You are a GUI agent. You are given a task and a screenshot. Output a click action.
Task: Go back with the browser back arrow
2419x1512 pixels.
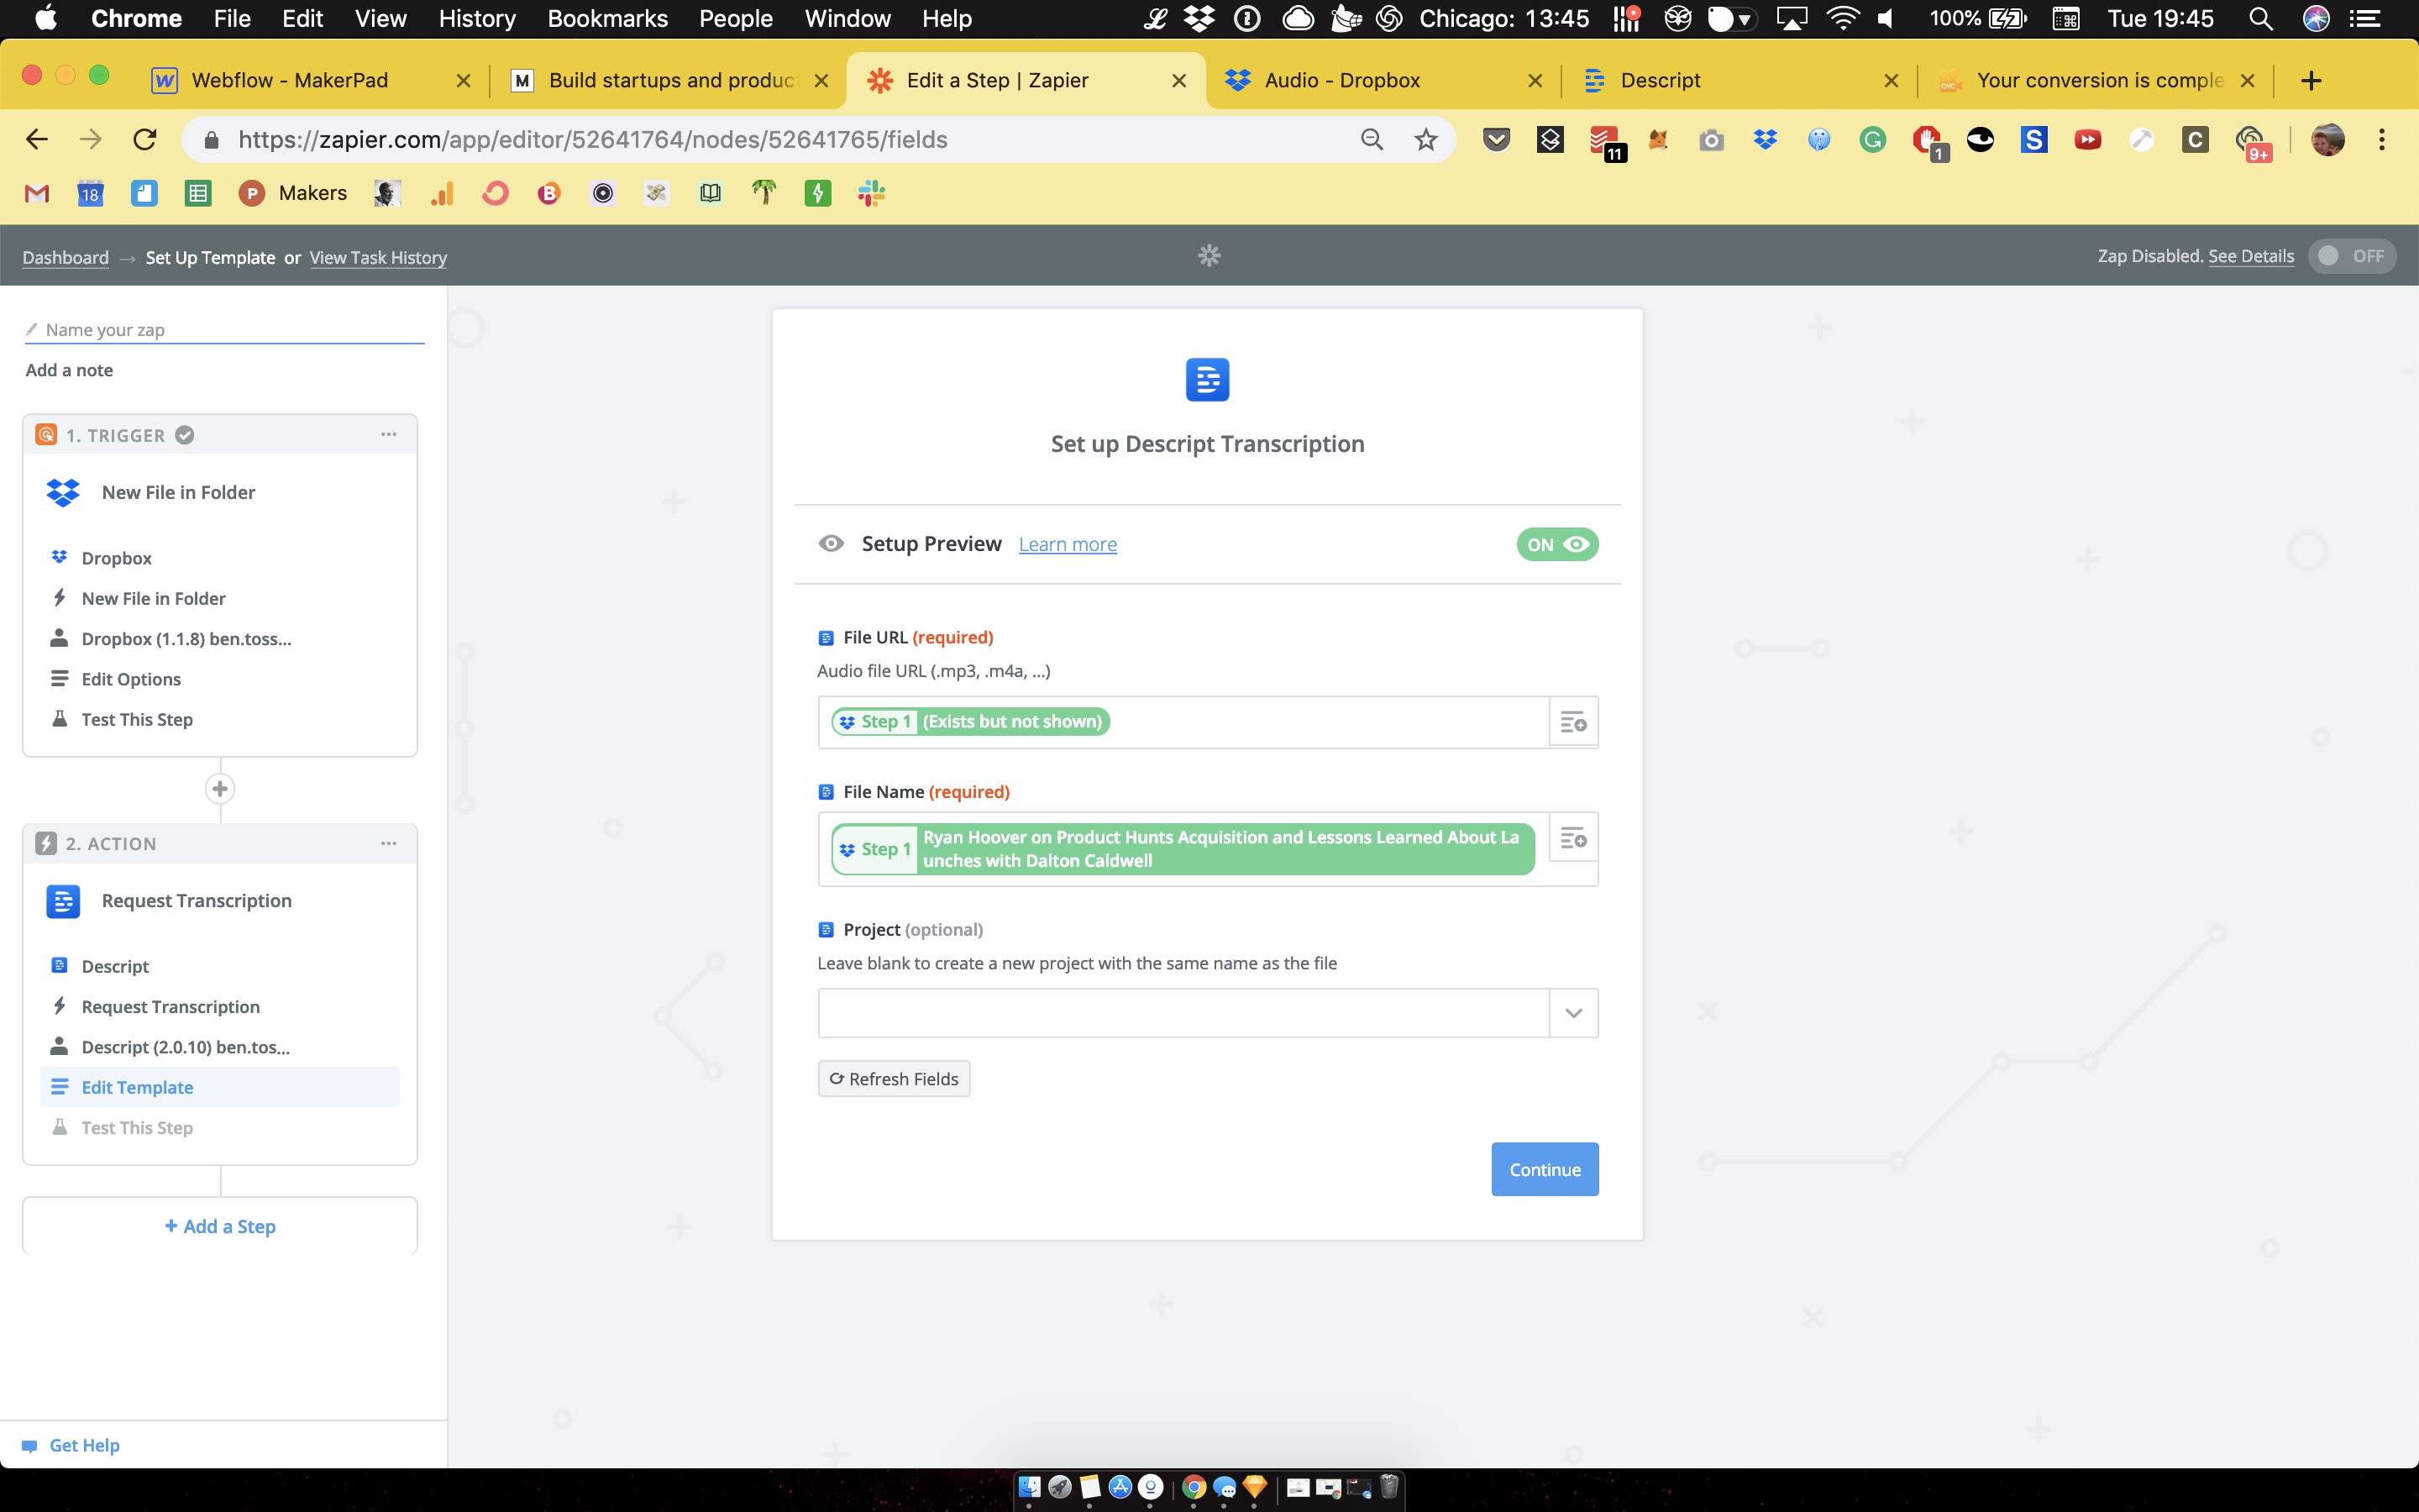[37, 139]
